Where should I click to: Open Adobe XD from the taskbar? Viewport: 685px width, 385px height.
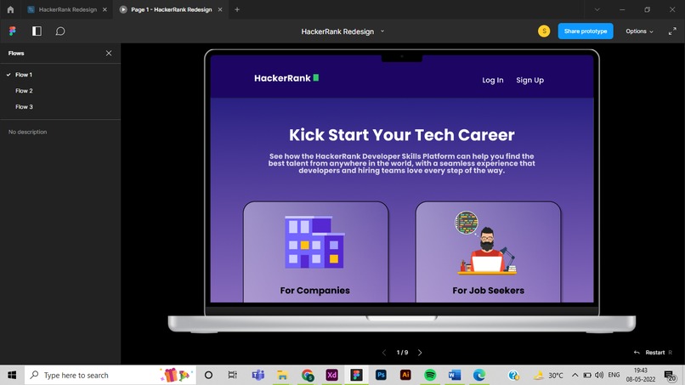332,375
